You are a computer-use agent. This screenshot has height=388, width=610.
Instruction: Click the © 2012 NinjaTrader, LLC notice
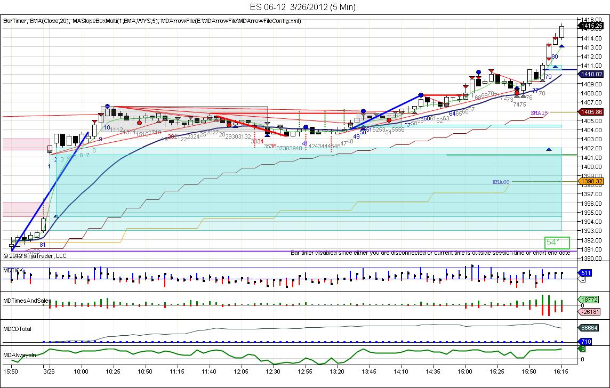click(x=35, y=256)
